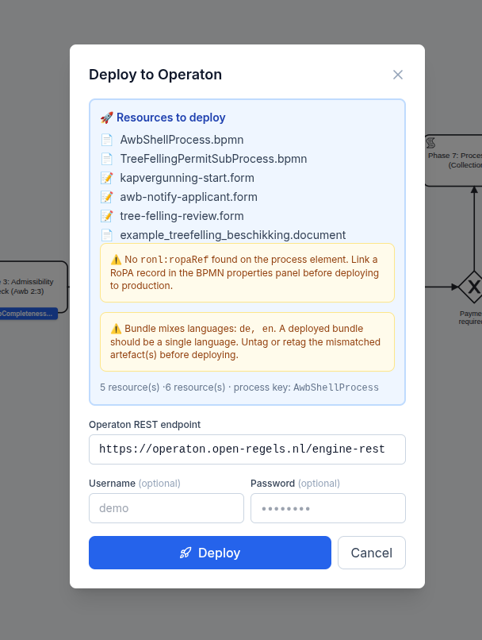Click the form icon next to kapvergunning-start.form
The height and width of the screenshot is (640, 482).
pos(107,178)
